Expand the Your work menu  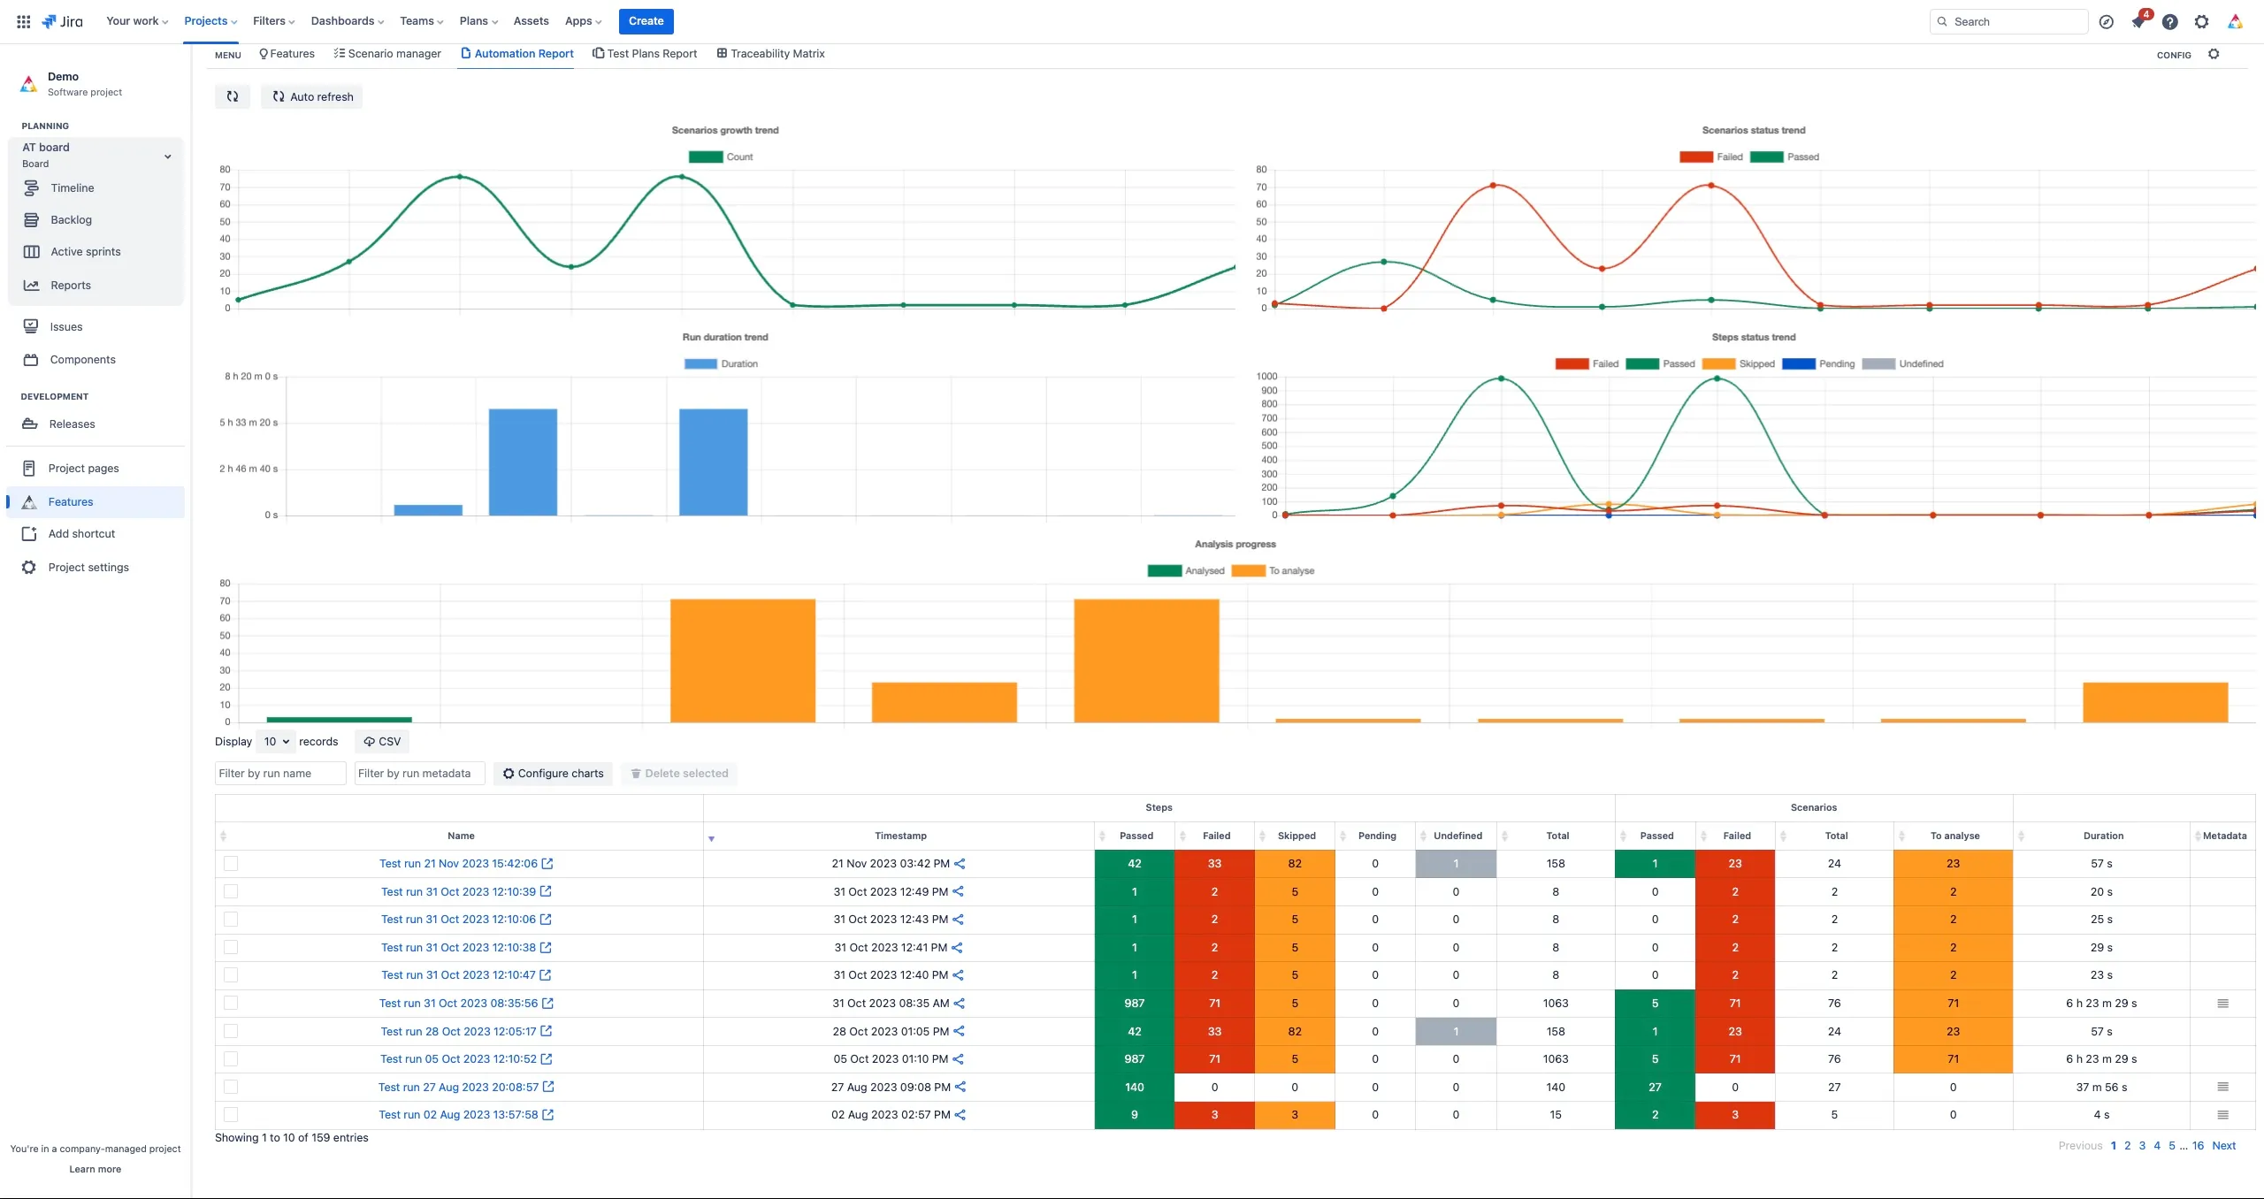click(x=137, y=21)
